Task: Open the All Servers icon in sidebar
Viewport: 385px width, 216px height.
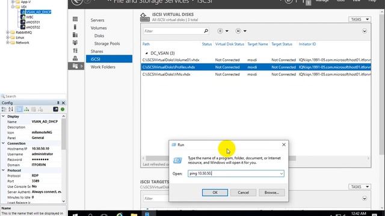Action: point(75,35)
